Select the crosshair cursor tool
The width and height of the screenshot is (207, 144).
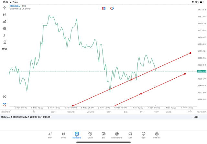[5, 7]
